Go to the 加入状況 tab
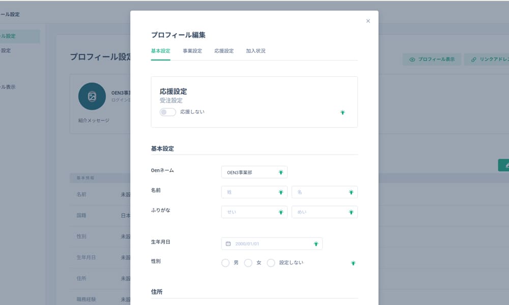This screenshot has width=509, height=305. (256, 51)
